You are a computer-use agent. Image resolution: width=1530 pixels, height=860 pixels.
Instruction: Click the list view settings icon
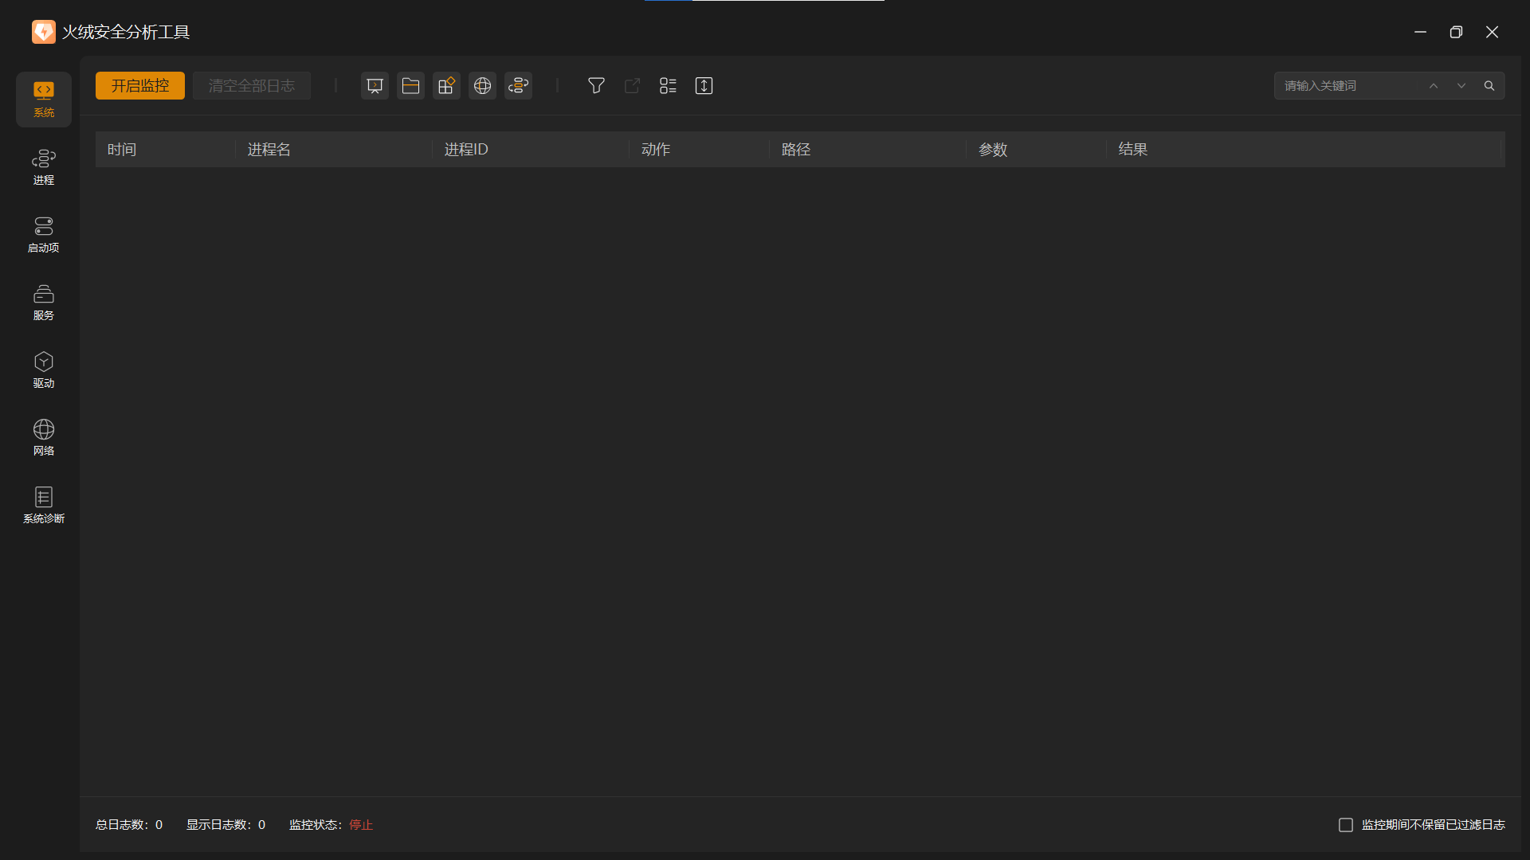pyautogui.click(x=668, y=86)
